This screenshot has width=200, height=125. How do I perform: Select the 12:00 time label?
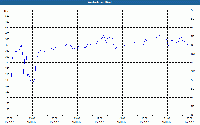point(99,118)
